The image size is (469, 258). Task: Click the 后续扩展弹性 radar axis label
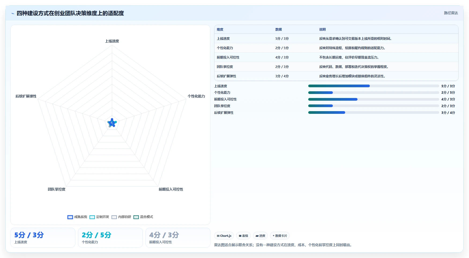26,96
